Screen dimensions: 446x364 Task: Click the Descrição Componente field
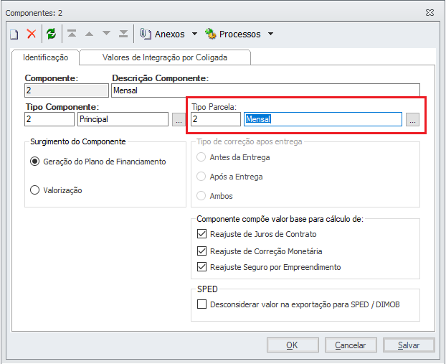point(265,90)
